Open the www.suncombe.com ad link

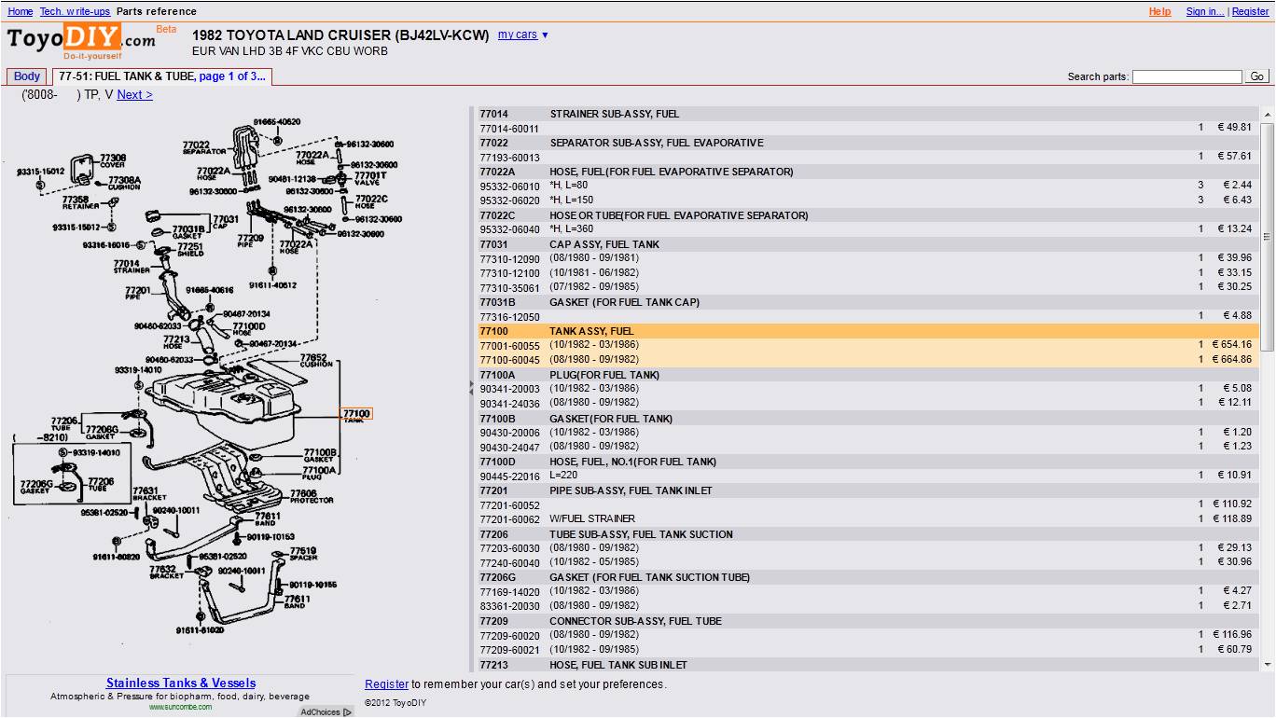click(x=180, y=707)
